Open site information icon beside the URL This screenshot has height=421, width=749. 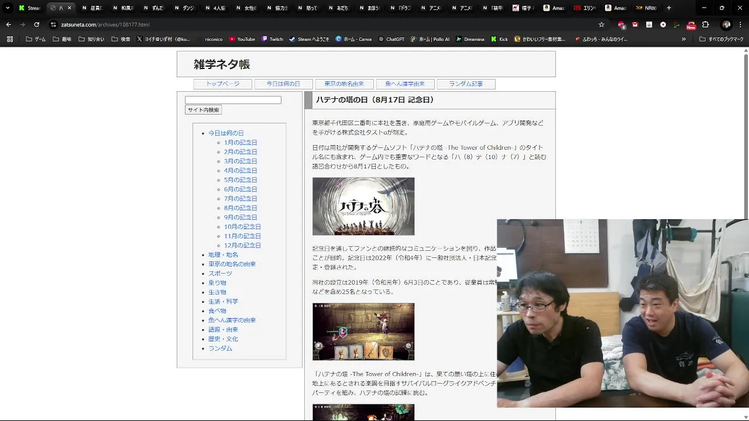click(x=53, y=25)
